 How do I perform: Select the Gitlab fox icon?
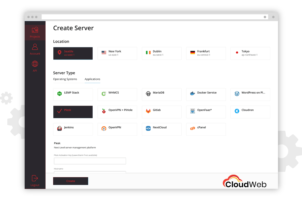(148, 111)
